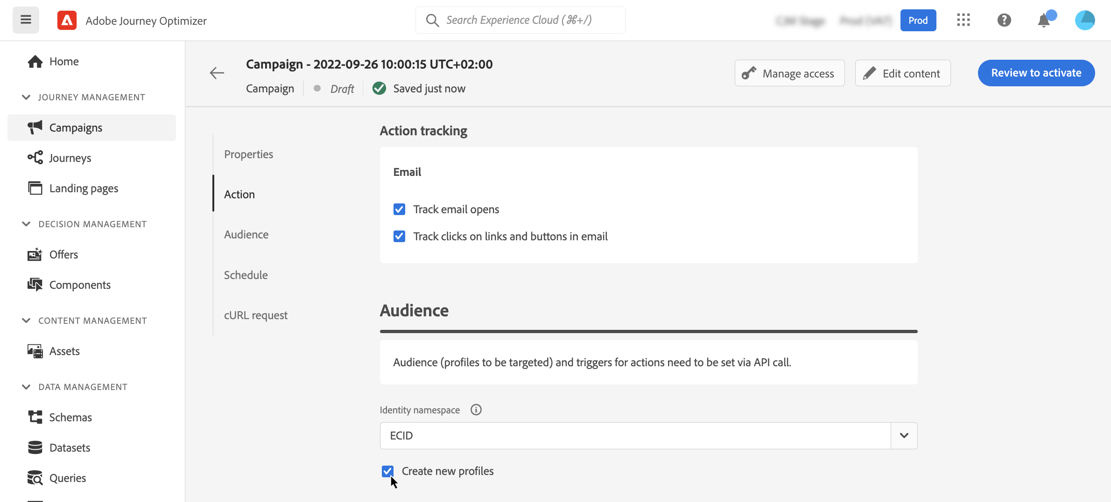Click the hamburger menu icon
Image resolution: width=1111 pixels, height=502 pixels.
pos(26,20)
